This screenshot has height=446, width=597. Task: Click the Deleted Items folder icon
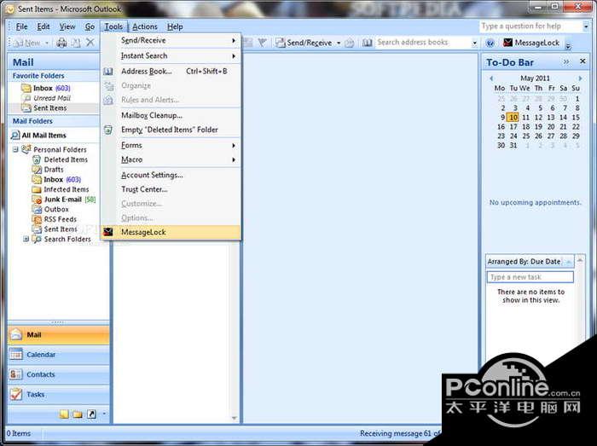coord(37,159)
